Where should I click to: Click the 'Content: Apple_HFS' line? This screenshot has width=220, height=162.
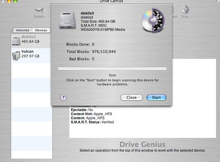(x=88, y=118)
